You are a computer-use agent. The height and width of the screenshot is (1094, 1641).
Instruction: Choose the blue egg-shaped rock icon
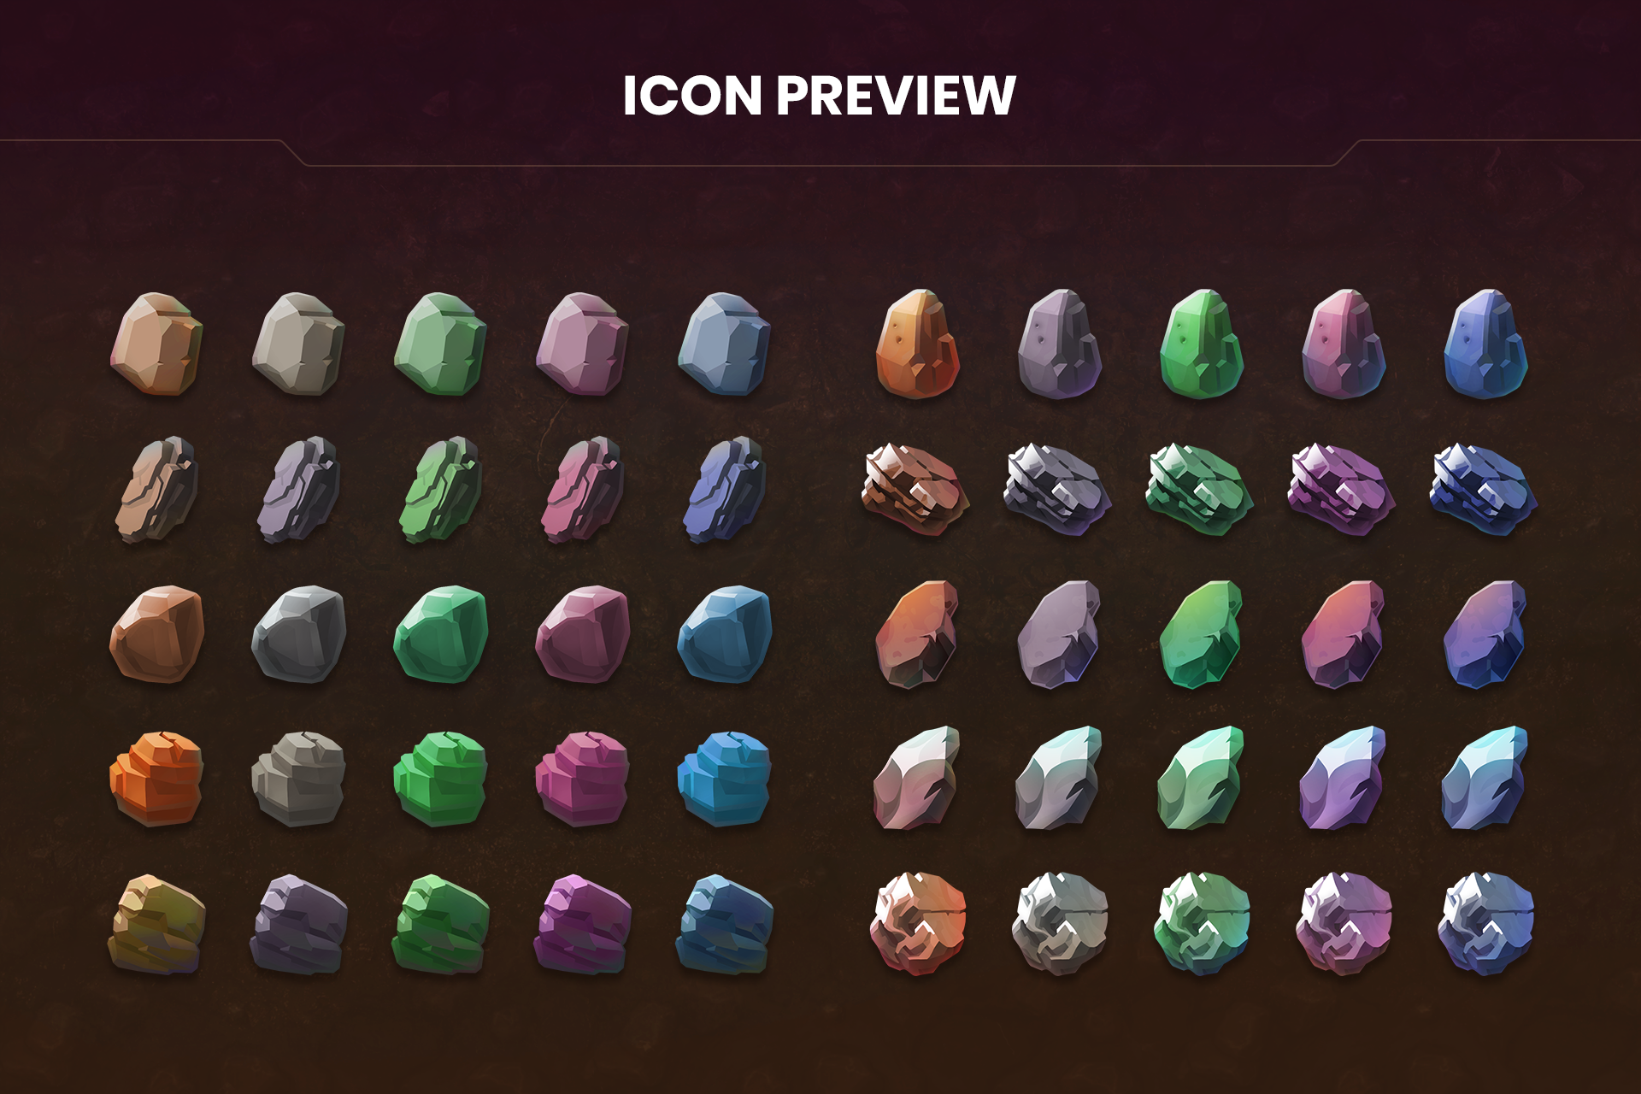coord(1485,344)
